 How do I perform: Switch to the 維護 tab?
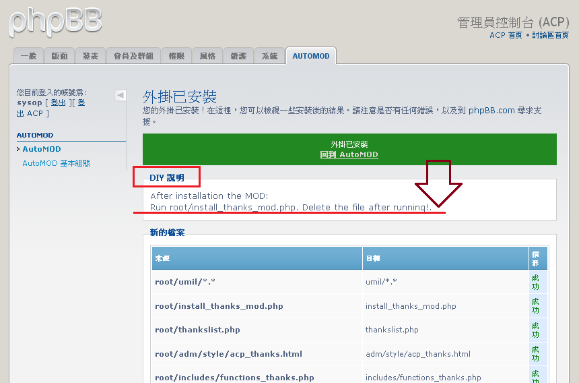click(x=238, y=56)
